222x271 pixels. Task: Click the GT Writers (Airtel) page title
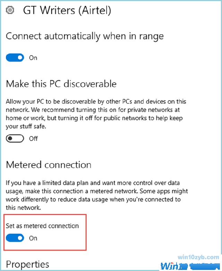pos(67,10)
